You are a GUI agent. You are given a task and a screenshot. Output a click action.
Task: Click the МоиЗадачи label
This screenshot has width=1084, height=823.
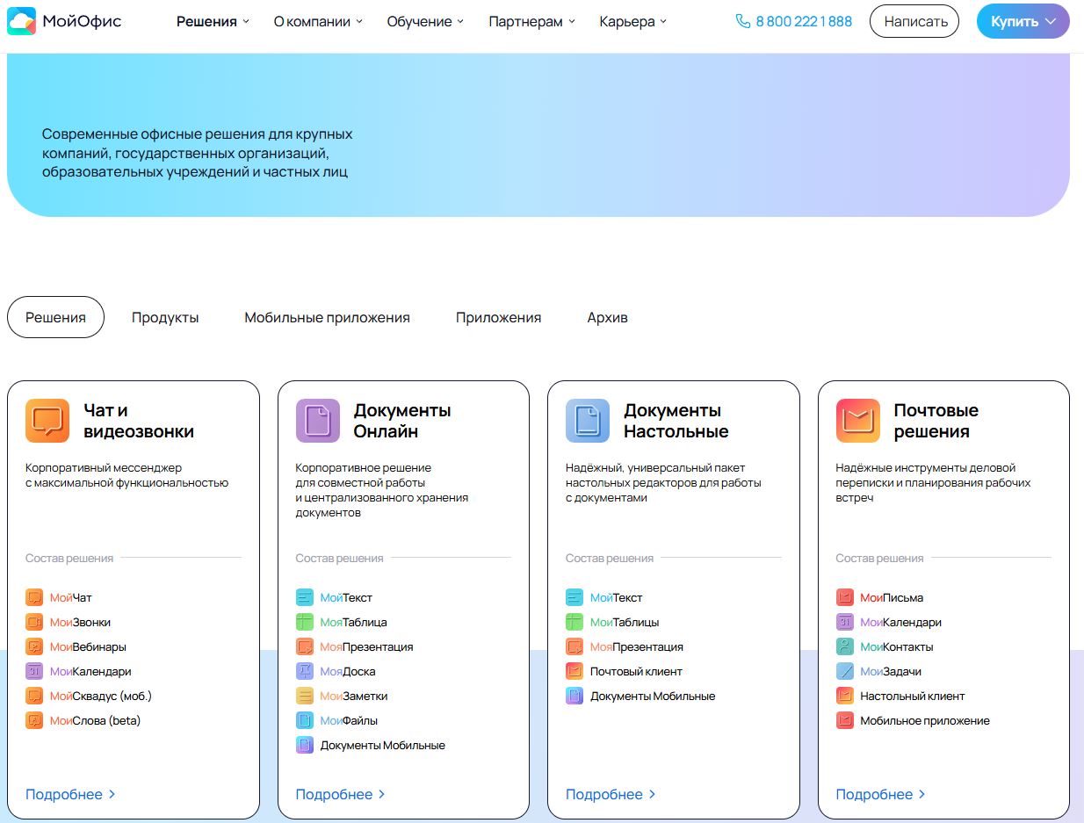point(891,671)
